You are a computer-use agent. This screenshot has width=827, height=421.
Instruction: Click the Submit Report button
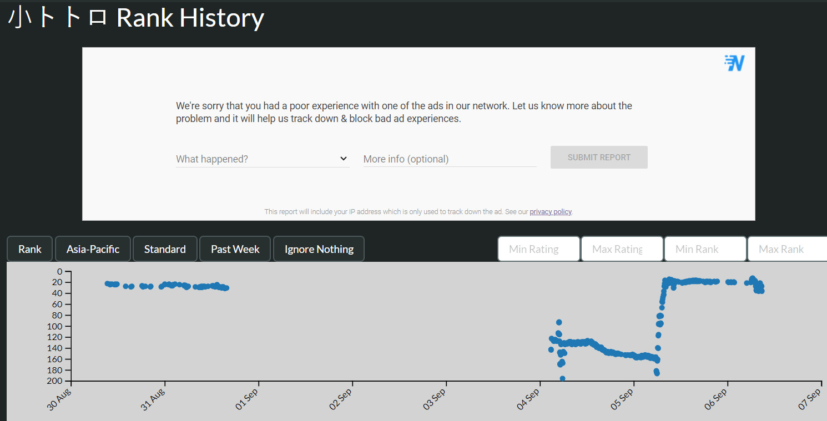click(599, 157)
